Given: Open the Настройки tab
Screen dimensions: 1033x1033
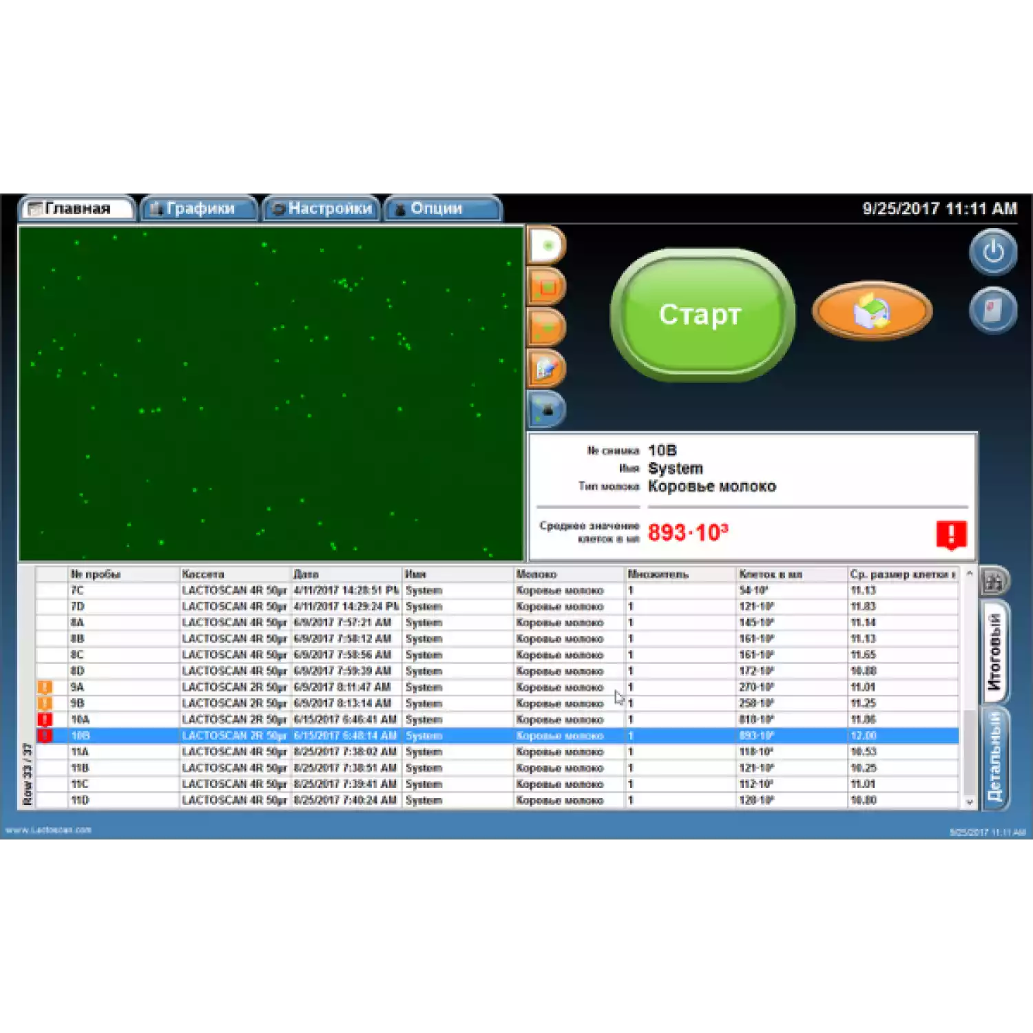Looking at the screenshot, I should click(322, 209).
